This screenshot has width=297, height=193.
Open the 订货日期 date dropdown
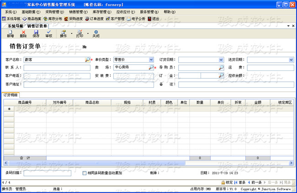221,60
